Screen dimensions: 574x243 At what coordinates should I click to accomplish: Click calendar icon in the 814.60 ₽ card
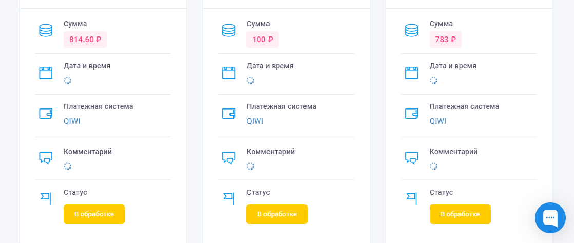coord(46,72)
